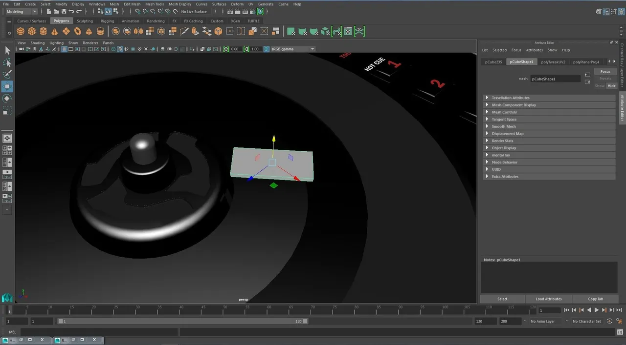Toggle select by object type mode

[x=108, y=11]
